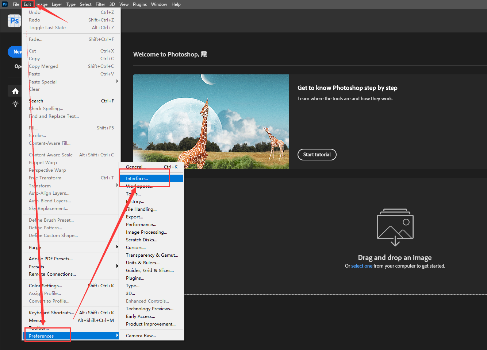Select Redo in Edit menu
The width and height of the screenshot is (487, 350).
(72, 20)
